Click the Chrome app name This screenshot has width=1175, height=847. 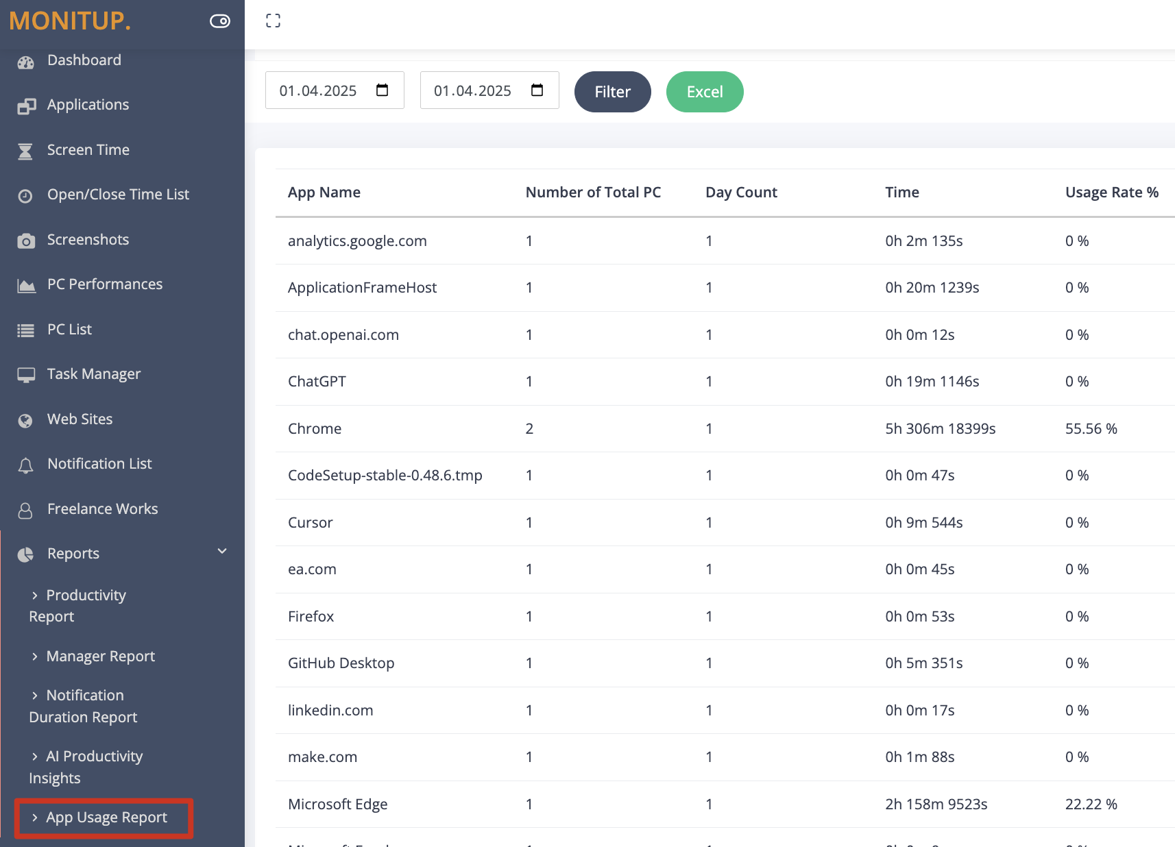(x=315, y=429)
